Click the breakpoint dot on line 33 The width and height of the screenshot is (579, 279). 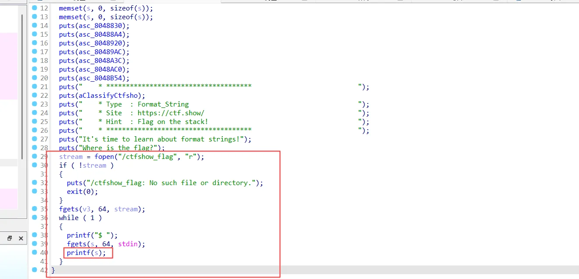pos(35,191)
